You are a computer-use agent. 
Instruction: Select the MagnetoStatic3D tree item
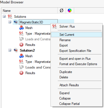(31, 22)
